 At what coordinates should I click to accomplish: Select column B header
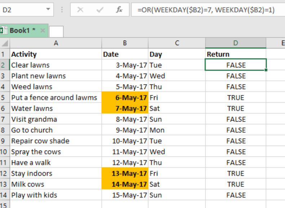(x=125, y=43)
